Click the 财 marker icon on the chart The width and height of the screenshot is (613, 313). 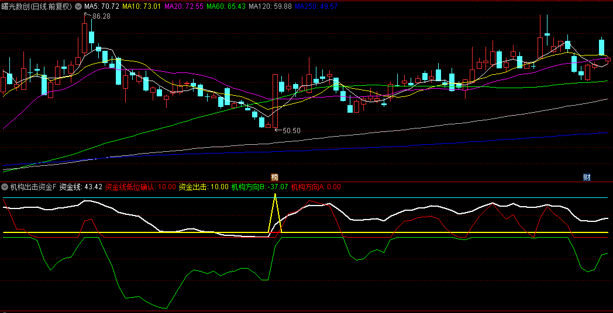pos(587,177)
